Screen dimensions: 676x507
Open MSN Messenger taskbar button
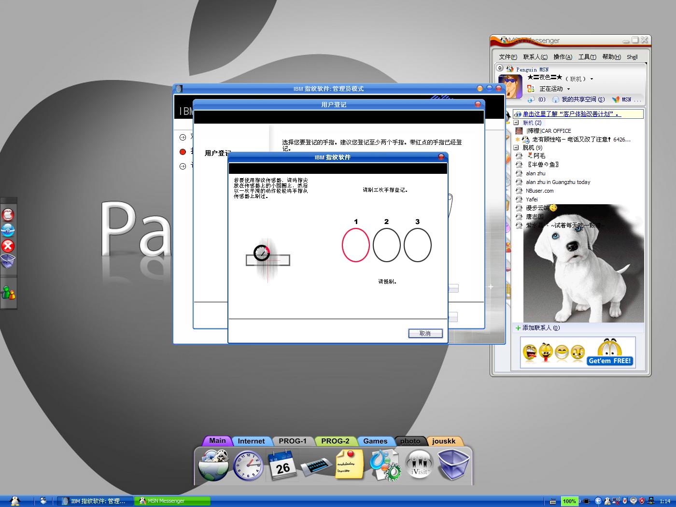172,501
